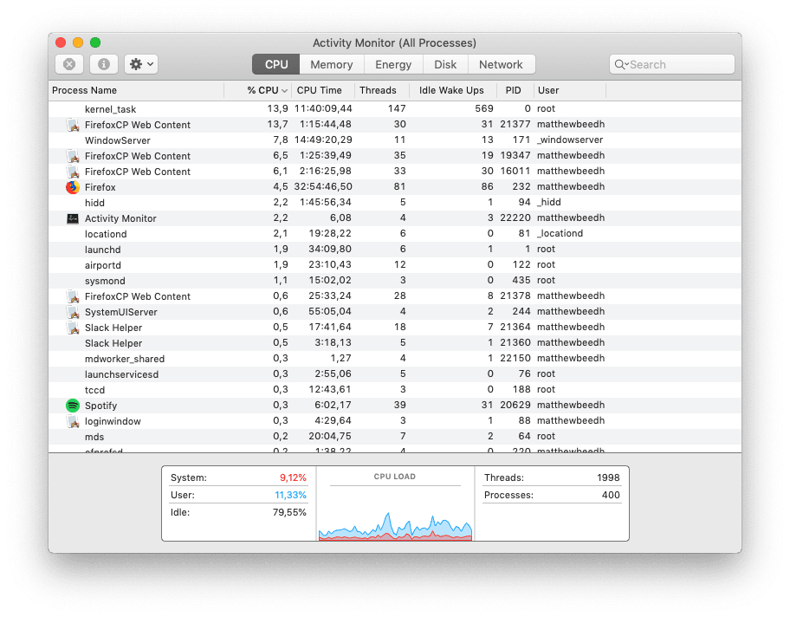The image size is (790, 617).
Task: Select the hidd process name
Action: (x=94, y=203)
